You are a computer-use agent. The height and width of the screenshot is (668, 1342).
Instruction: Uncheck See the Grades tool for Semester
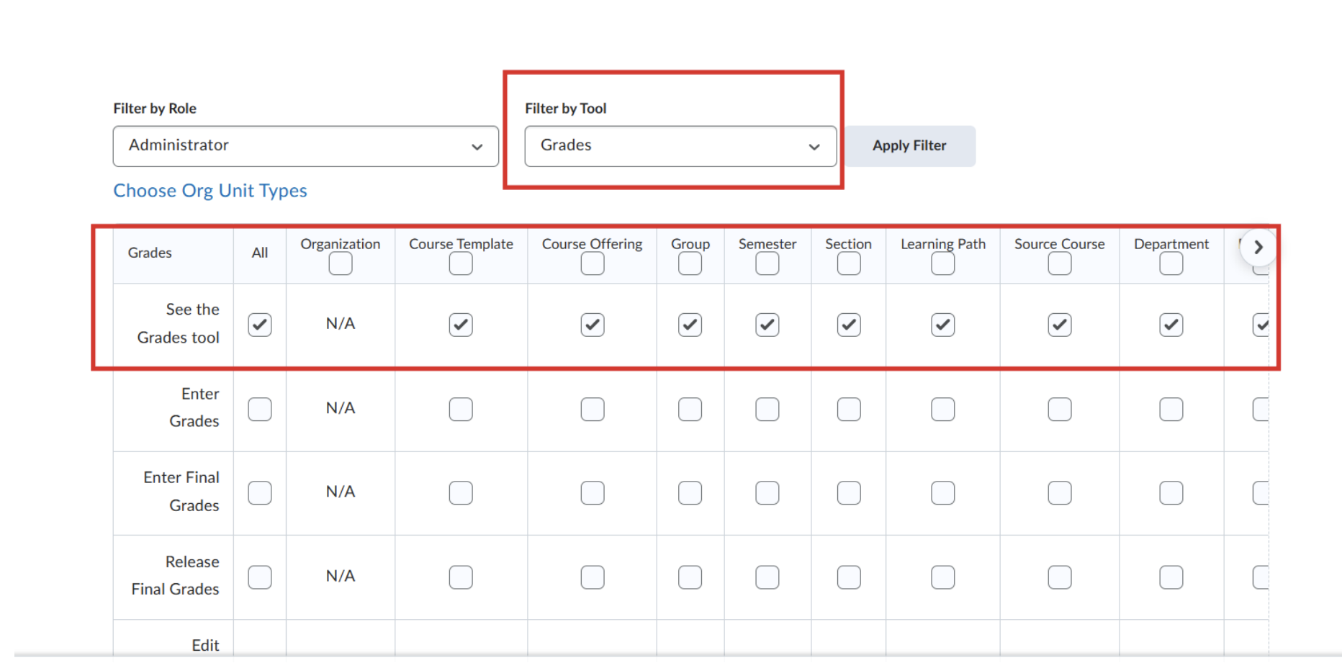click(x=767, y=325)
